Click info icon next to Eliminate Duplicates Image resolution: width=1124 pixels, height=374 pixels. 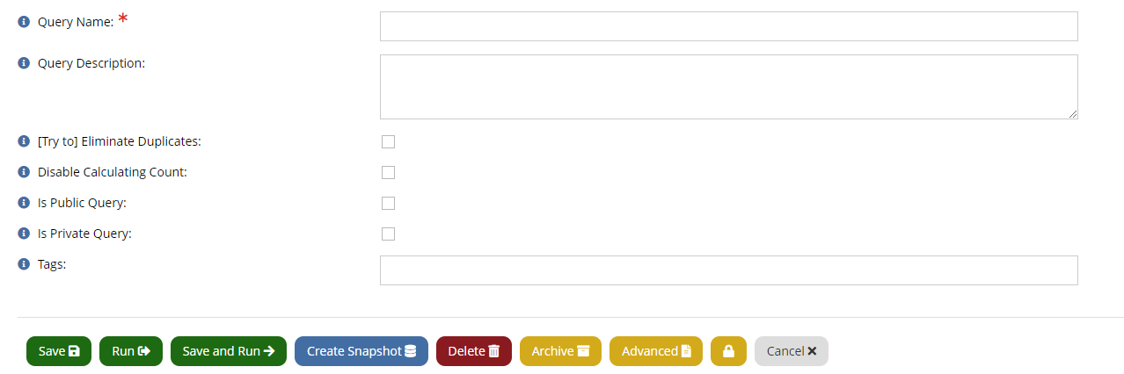tap(24, 141)
